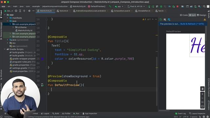
Task: Open the Run tool window
Action: click(76, 113)
